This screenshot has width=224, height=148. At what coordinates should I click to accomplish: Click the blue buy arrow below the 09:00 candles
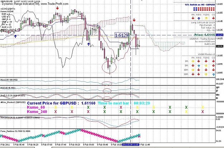[89, 44]
